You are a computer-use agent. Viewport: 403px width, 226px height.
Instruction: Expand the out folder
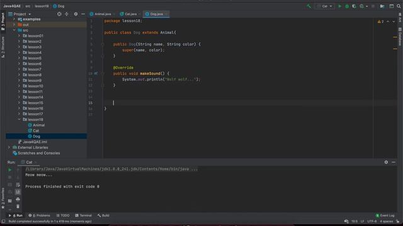click(x=14, y=25)
